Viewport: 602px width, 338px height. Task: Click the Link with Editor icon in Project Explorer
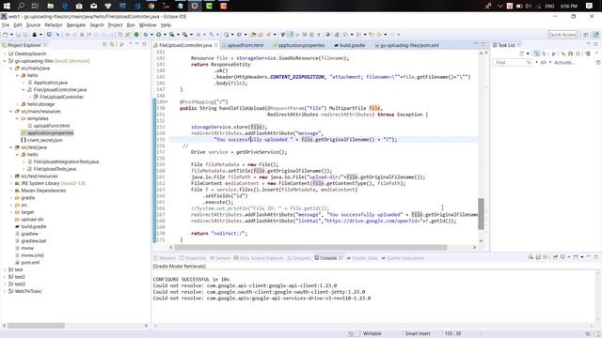(112, 45)
